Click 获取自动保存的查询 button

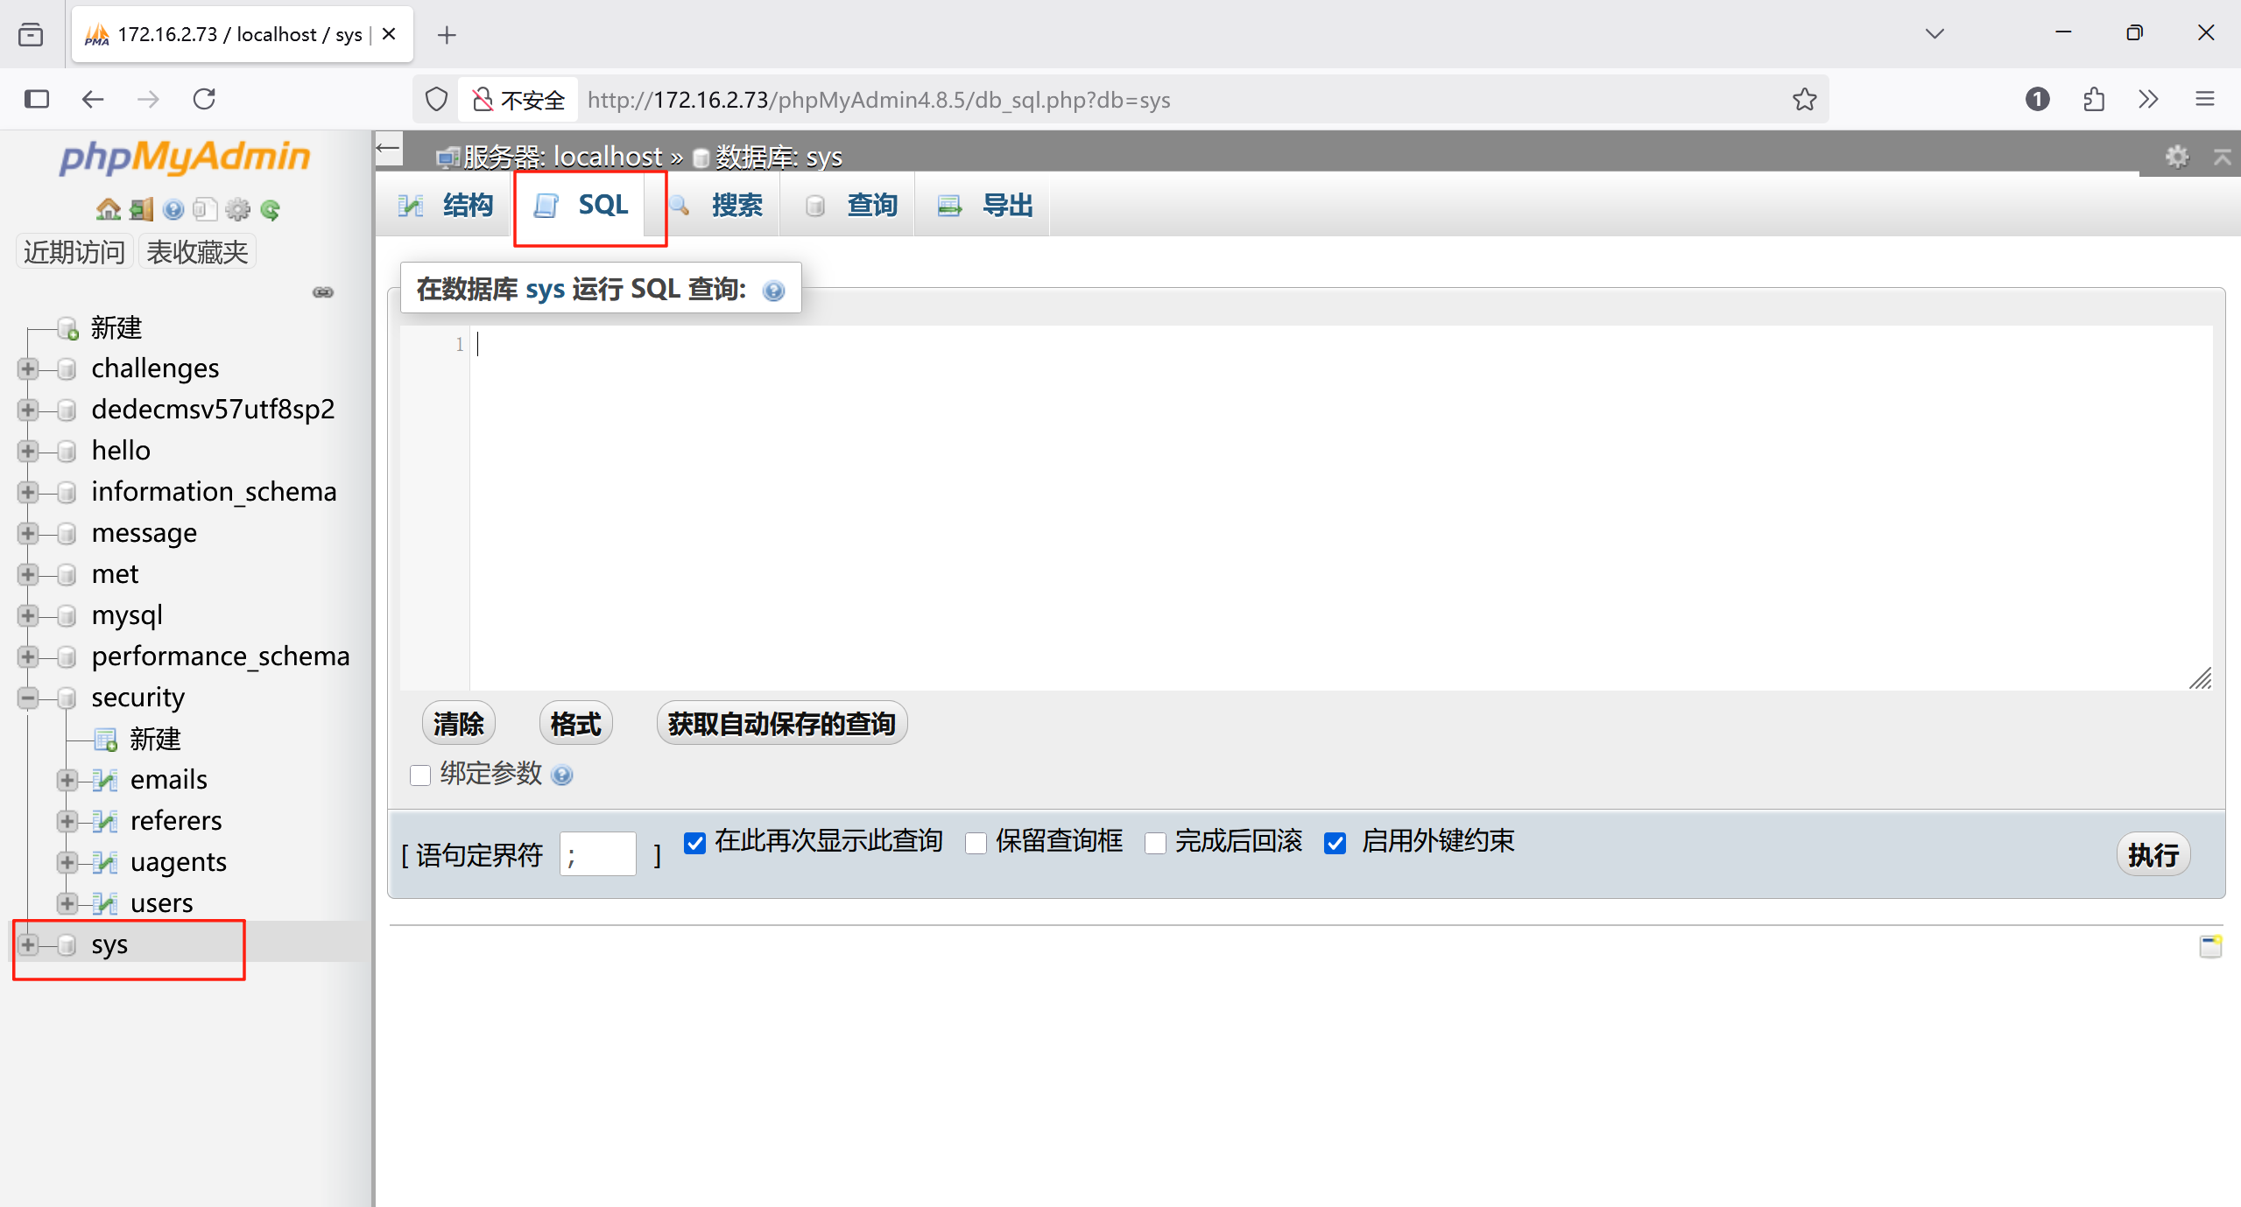[x=782, y=724]
